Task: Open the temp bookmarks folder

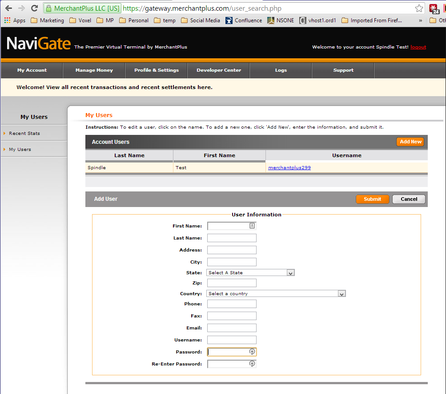Action: (165, 20)
